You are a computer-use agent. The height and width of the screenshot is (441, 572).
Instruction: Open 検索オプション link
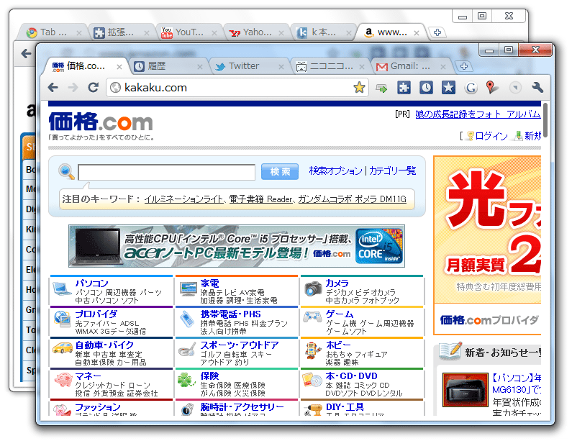tap(335, 171)
